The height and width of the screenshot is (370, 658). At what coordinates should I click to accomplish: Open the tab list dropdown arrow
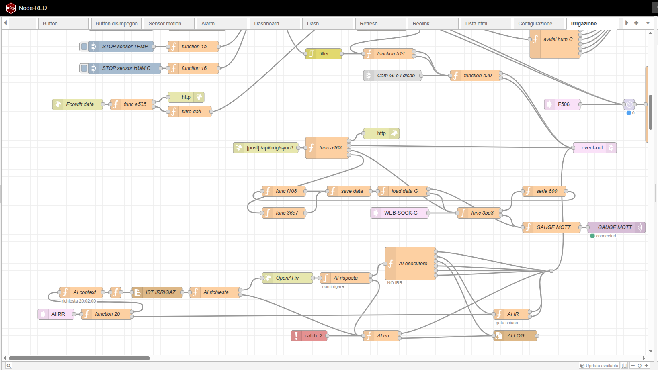pos(648,23)
